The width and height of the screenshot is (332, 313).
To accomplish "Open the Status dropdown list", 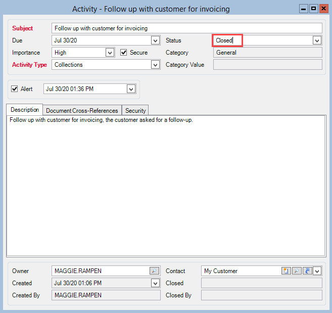I will 317,40.
